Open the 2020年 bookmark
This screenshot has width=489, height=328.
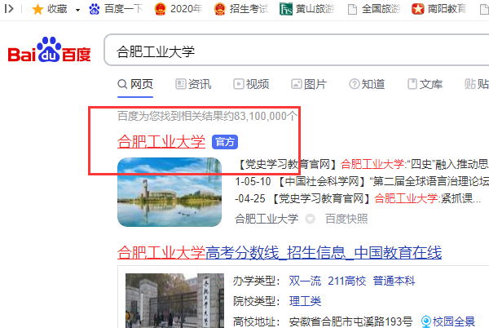(x=178, y=9)
